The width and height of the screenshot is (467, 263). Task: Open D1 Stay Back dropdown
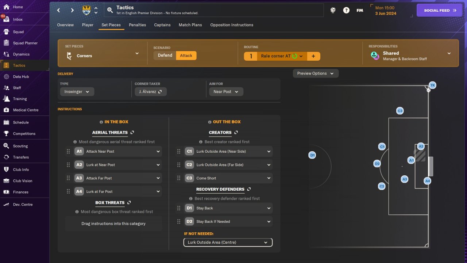(228, 208)
